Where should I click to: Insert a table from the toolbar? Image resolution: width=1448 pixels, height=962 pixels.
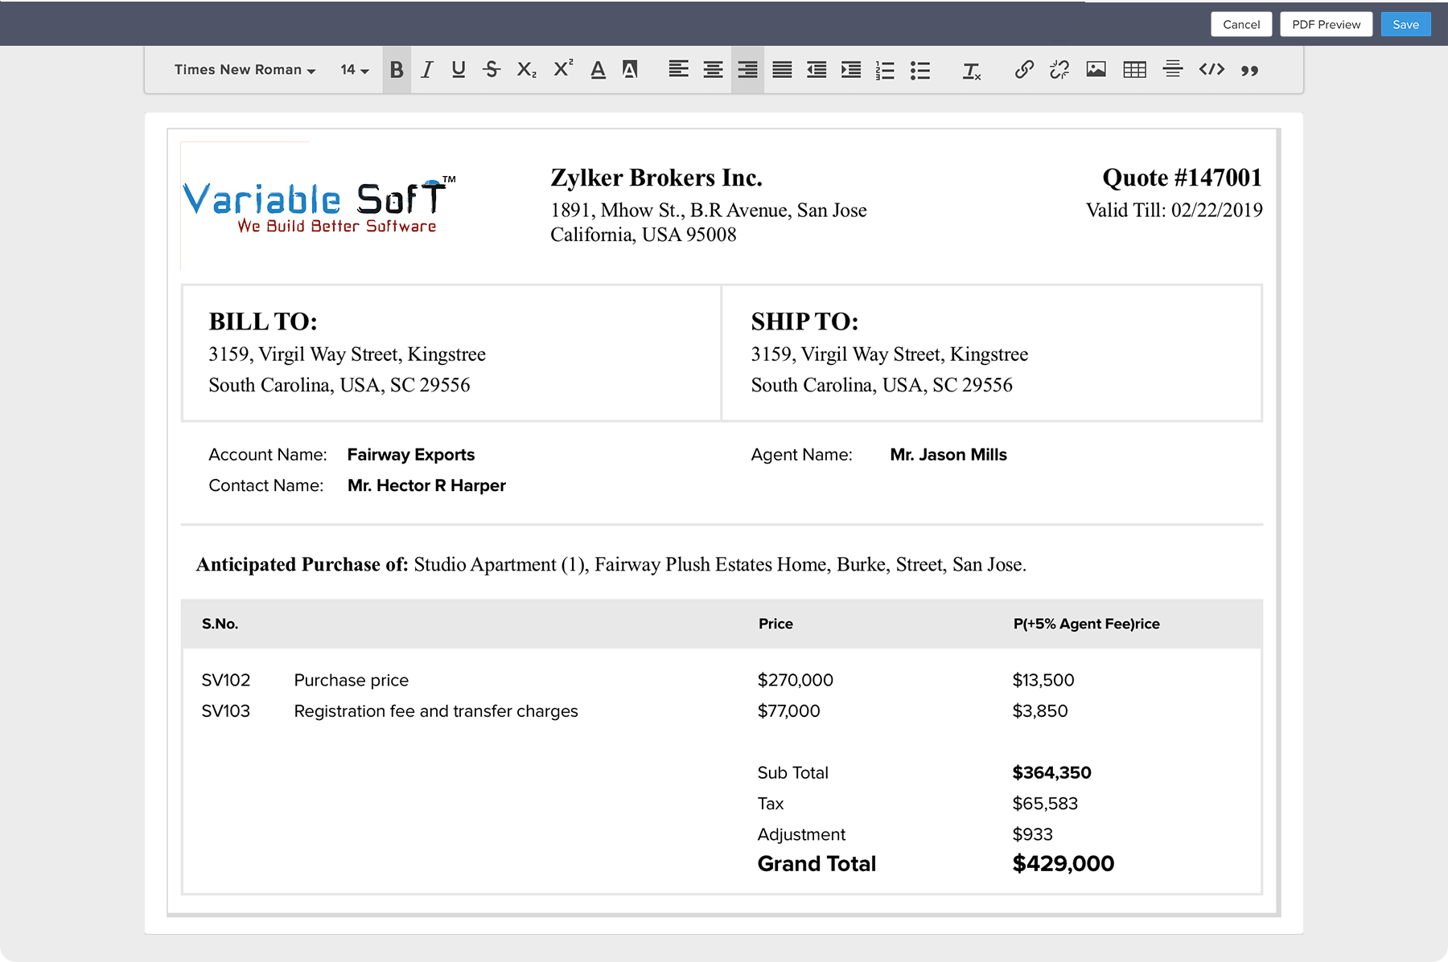pyautogui.click(x=1134, y=70)
